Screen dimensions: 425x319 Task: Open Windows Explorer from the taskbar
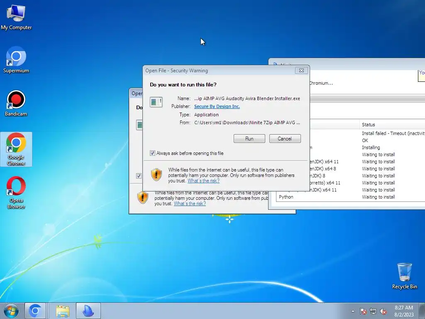pos(63,311)
